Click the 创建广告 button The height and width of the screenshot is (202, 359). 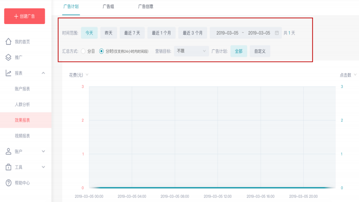25,16
